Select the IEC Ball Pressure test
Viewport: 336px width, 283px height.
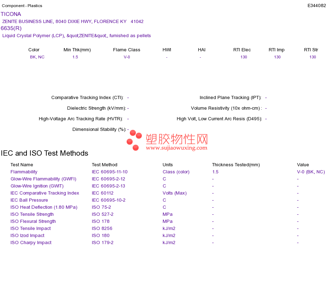pos(29,200)
